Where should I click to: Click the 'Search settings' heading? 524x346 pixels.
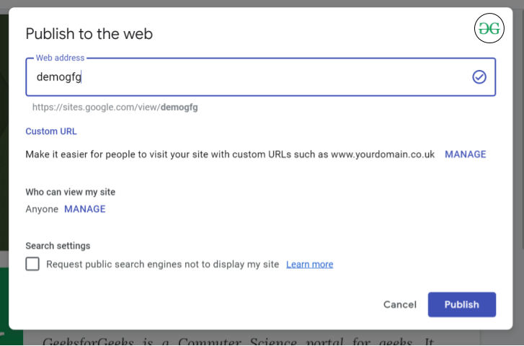tap(58, 246)
